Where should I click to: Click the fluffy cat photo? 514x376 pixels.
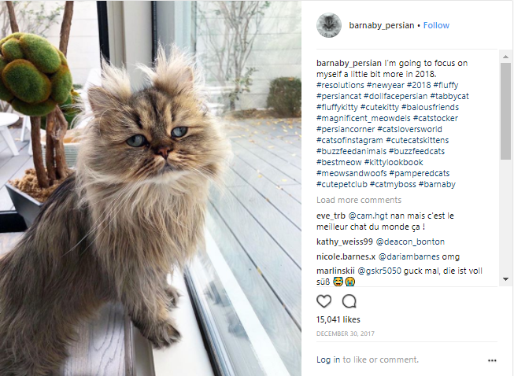pos(150,188)
